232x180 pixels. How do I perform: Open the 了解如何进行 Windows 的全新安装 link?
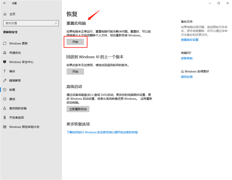[x=102, y=132]
